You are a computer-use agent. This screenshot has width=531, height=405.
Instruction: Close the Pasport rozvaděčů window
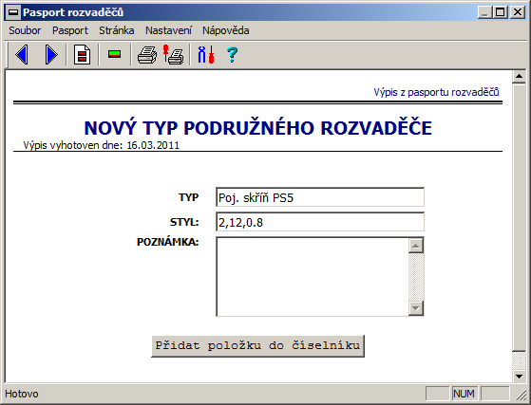coord(518,12)
